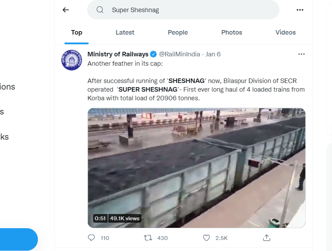This screenshot has width=332, height=251.
Task: Switch to the People tab
Action: click(178, 32)
